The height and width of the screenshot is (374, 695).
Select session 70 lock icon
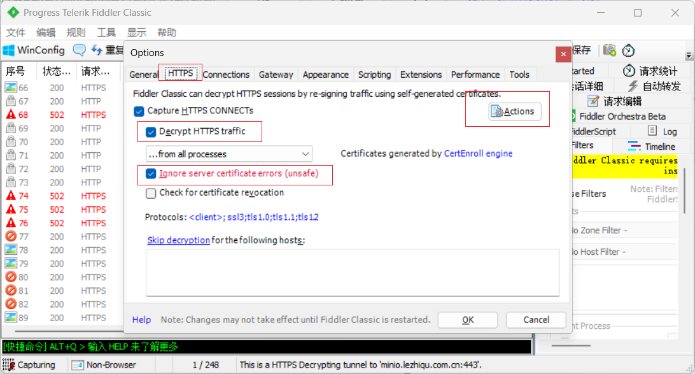[11, 141]
